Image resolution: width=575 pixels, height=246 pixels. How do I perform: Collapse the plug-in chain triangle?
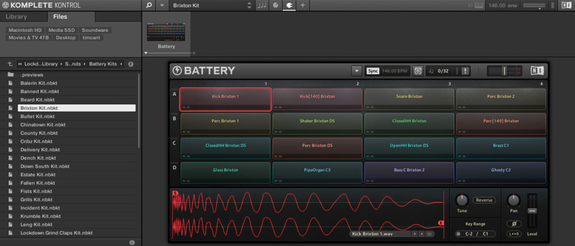[x=146, y=53]
